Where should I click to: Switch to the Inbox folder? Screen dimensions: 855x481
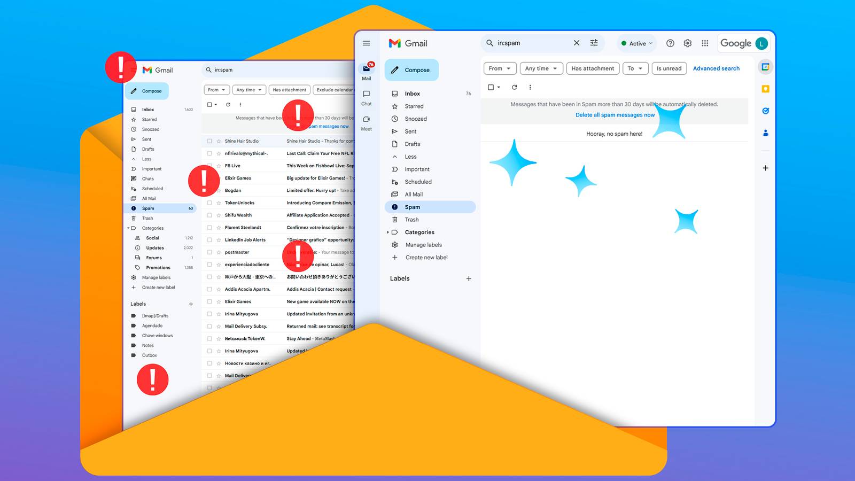pos(411,93)
